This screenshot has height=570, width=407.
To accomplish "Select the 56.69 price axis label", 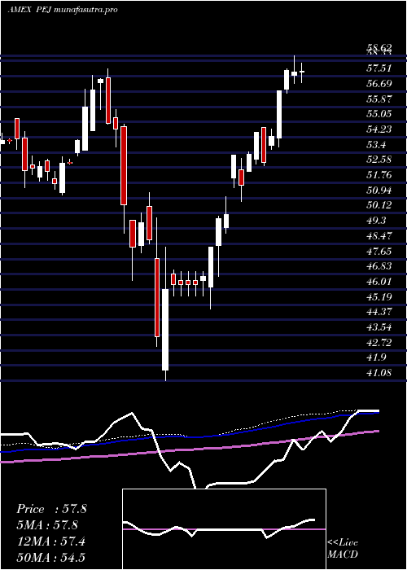I will [379, 83].
